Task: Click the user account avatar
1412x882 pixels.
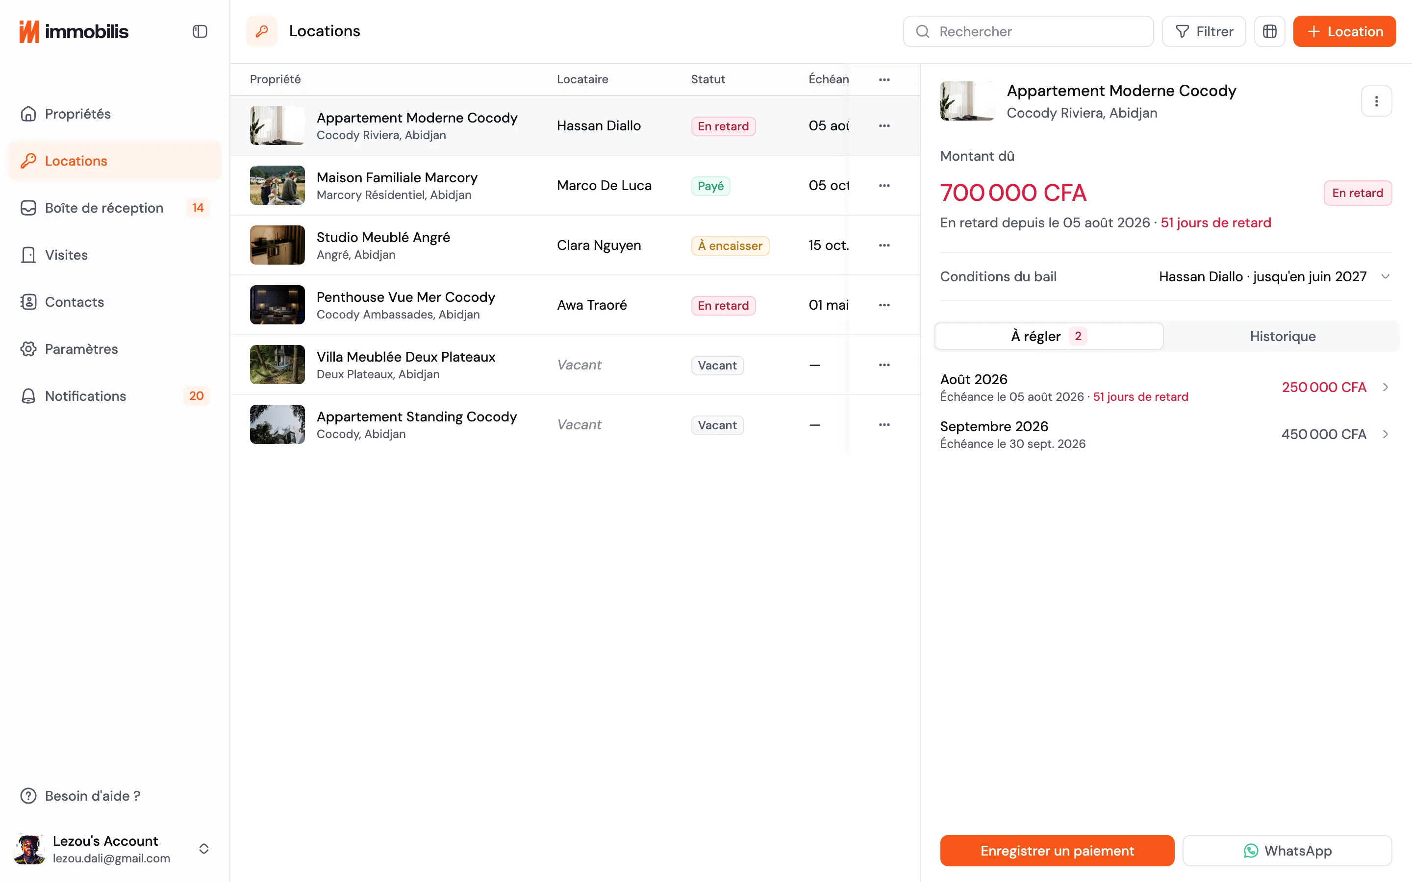Action: point(29,849)
